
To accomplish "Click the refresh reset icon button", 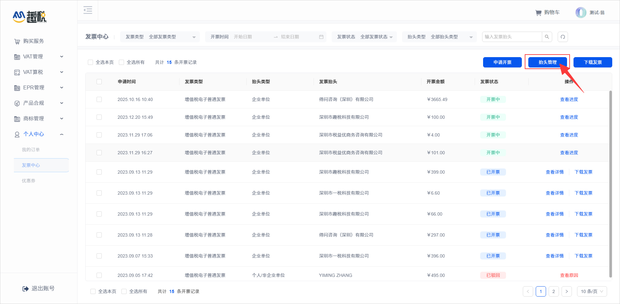I will pos(563,37).
